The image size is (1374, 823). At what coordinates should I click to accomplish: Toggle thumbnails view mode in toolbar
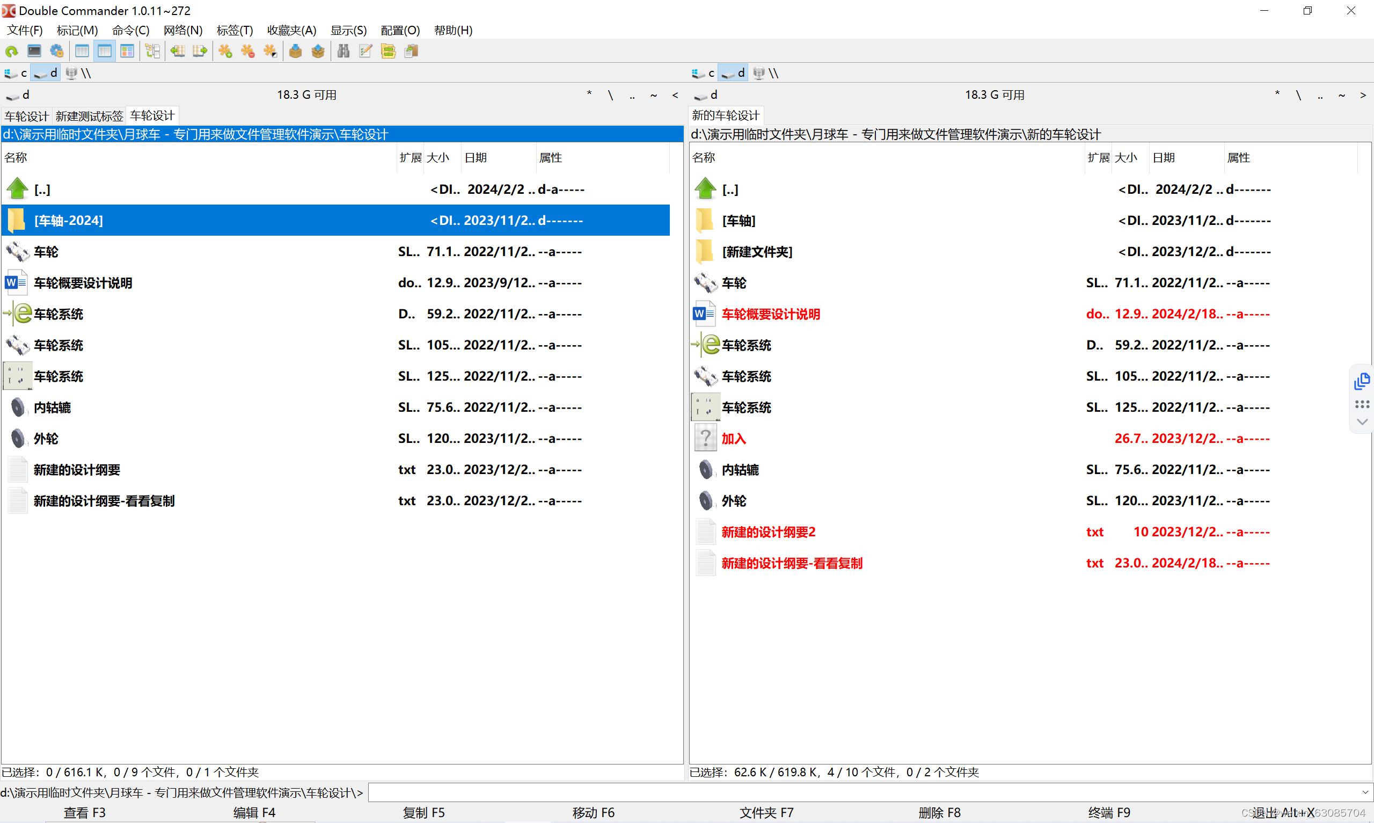pos(127,52)
